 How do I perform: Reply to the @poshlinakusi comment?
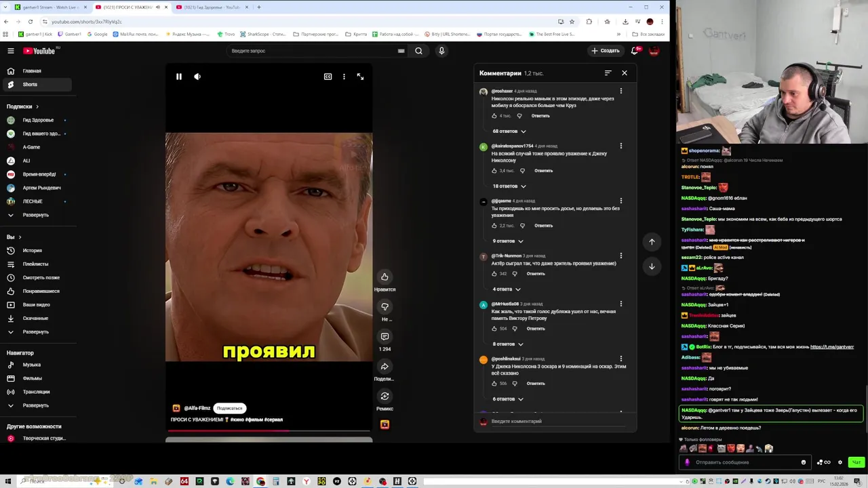(536, 384)
